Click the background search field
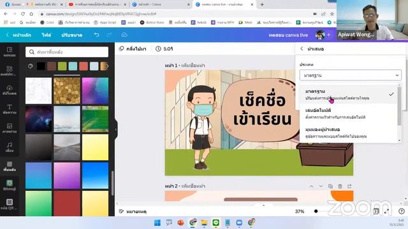The height and width of the screenshot is (229, 408). (67, 52)
